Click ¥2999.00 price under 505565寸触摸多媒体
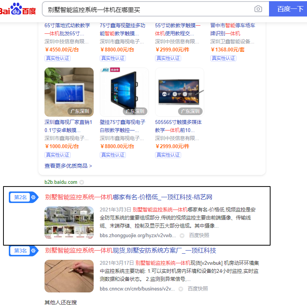The image size is (307, 307). (172, 147)
